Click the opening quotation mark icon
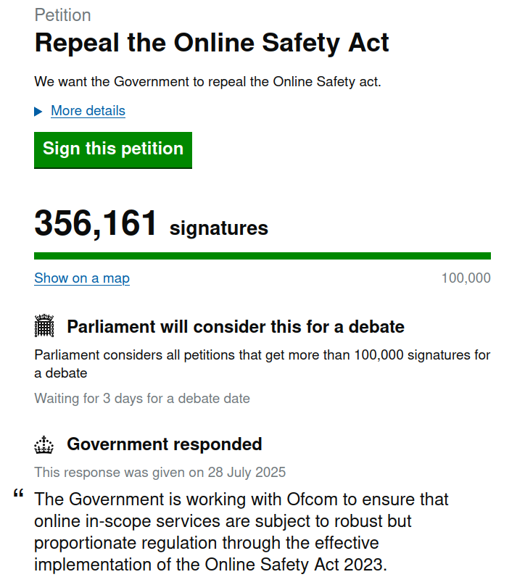The height and width of the screenshot is (585, 525). (x=19, y=494)
